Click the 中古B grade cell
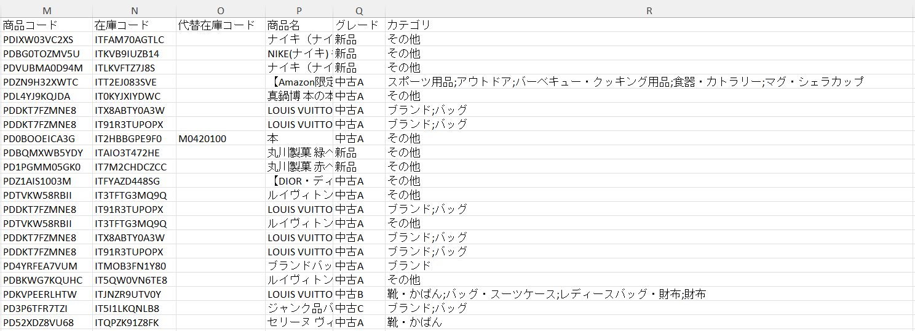 tap(359, 294)
